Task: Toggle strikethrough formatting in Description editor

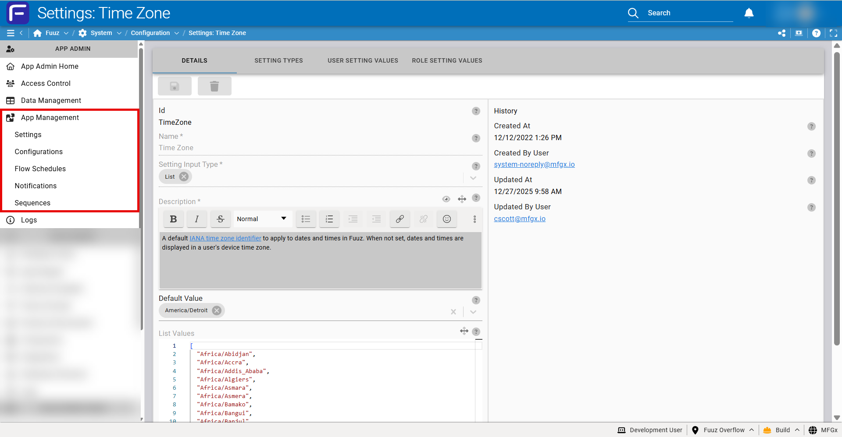Action: tap(221, 219)
